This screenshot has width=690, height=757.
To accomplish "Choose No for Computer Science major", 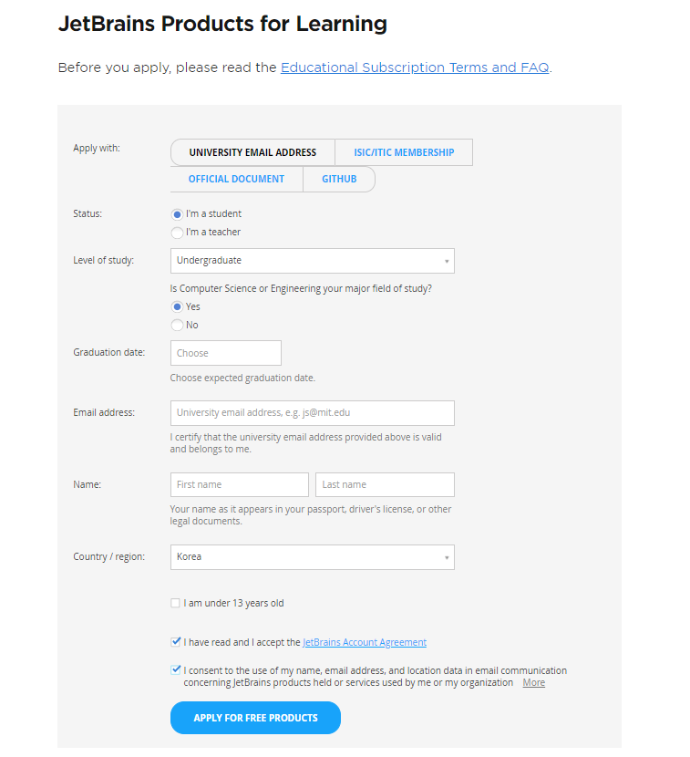I will pyautogui.click(x=177, y=326).
